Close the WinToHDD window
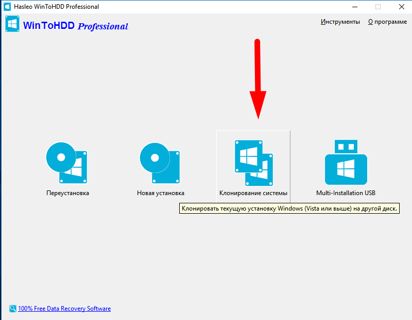Viewport: 412px width, 320px height. (x=402, y=7)
